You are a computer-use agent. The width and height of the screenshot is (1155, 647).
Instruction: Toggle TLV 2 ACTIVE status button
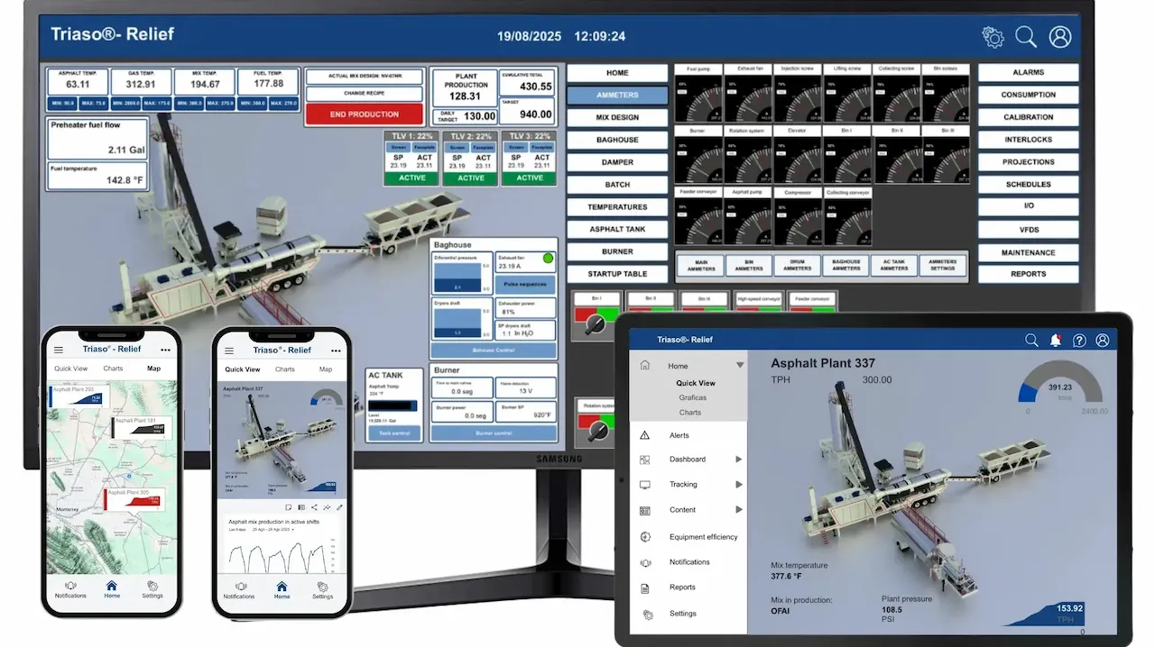click(471, 178)
